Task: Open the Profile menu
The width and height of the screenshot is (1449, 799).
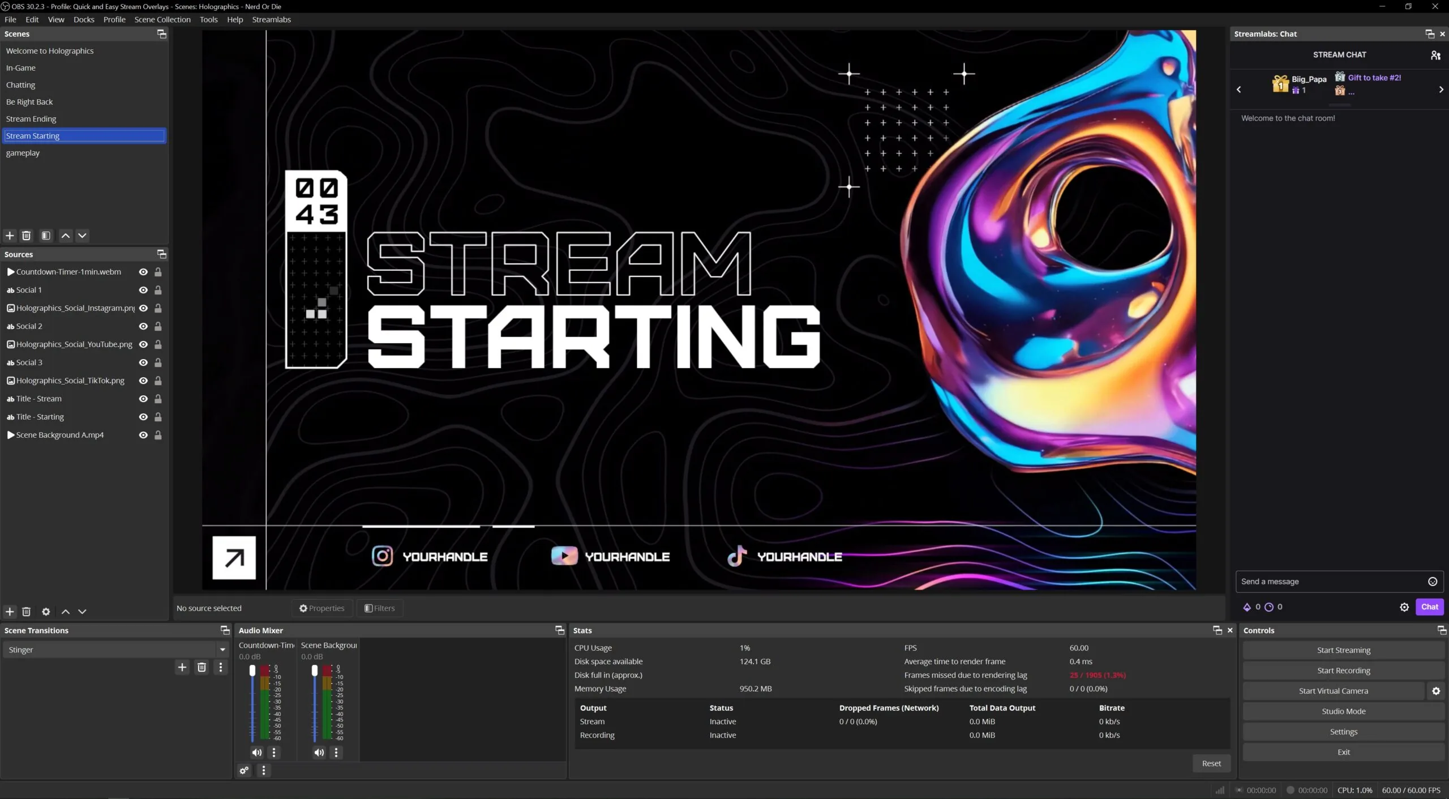Action: click(114, 19)
